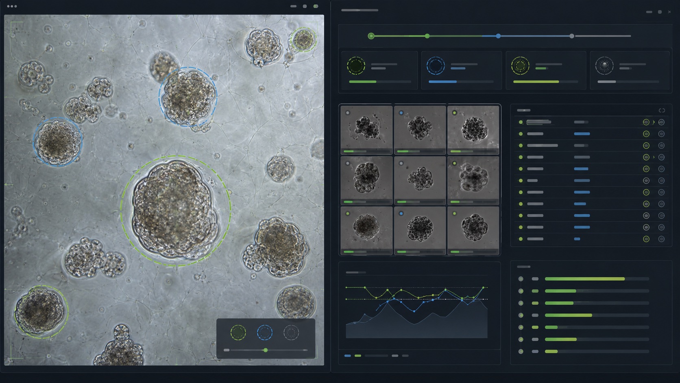
Task: Toggle the green ring in the third list row
Action: coord(646,145)
